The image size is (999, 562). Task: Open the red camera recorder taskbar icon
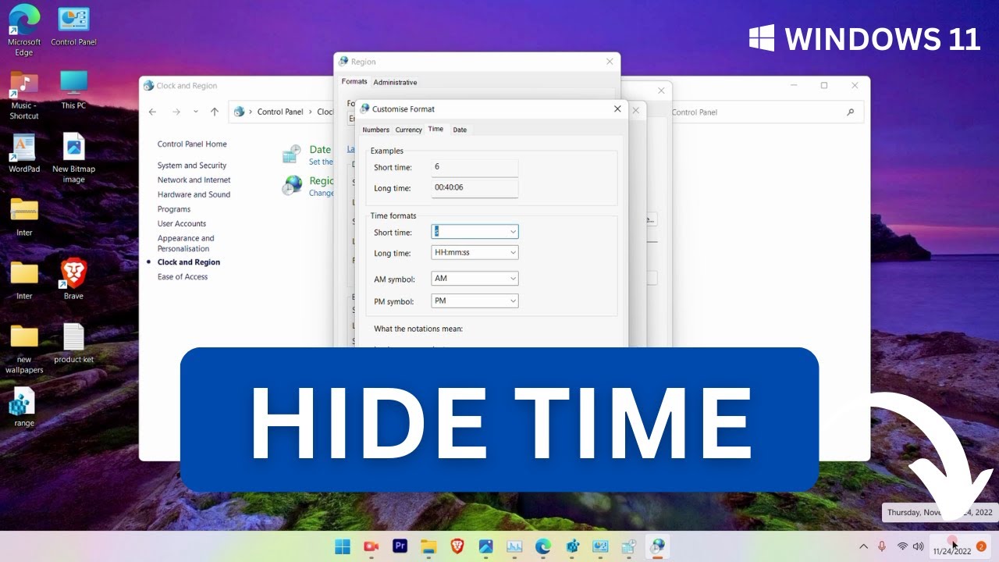(371, 546)
